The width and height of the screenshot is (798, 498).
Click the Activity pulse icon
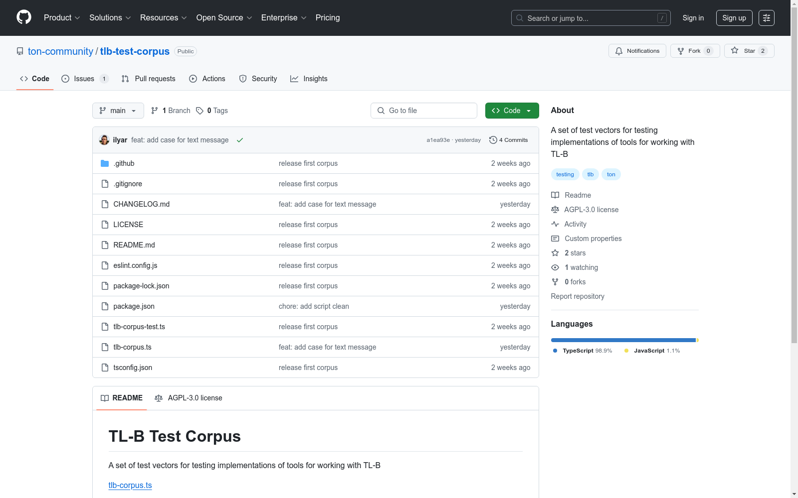[555, 224]
